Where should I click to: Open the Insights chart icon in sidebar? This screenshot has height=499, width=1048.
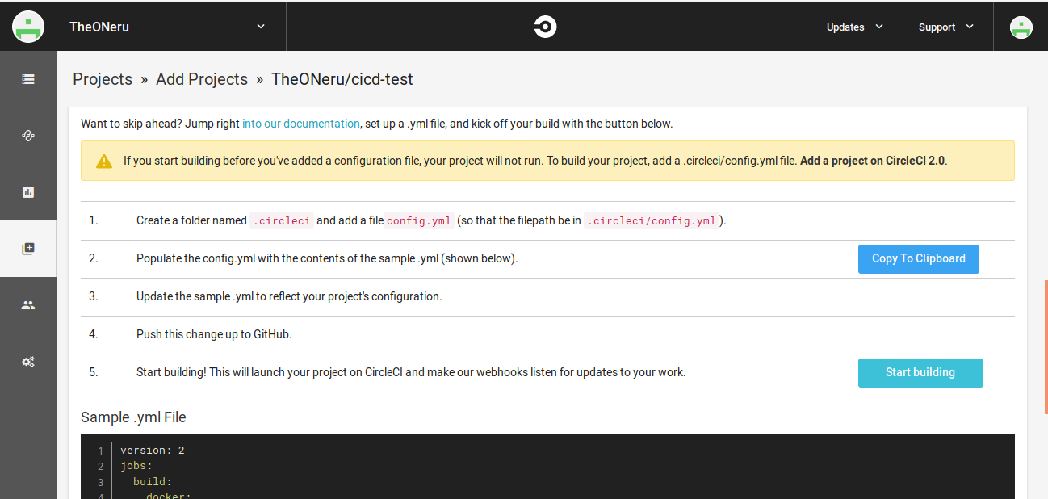pyautogui.click(x=28, y=192)
